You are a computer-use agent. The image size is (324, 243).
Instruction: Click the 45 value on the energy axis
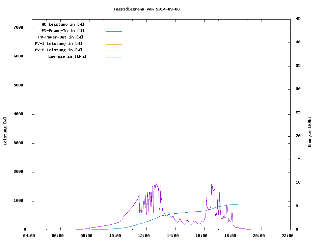[298, 19]
